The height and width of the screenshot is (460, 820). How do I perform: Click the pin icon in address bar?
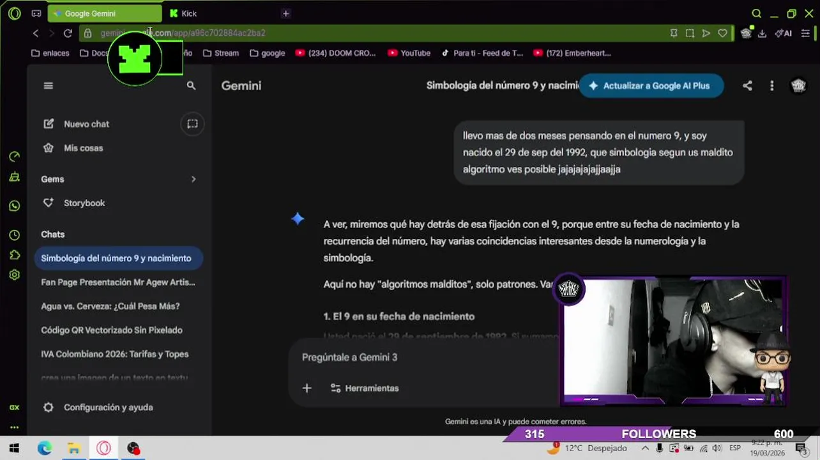674,33
